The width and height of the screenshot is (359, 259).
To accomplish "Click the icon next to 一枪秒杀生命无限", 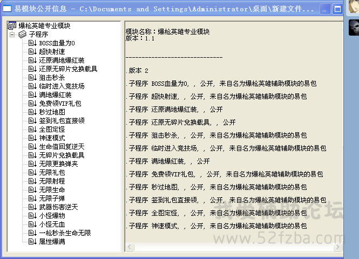I will pyautogui.click(x=32, y=233).
